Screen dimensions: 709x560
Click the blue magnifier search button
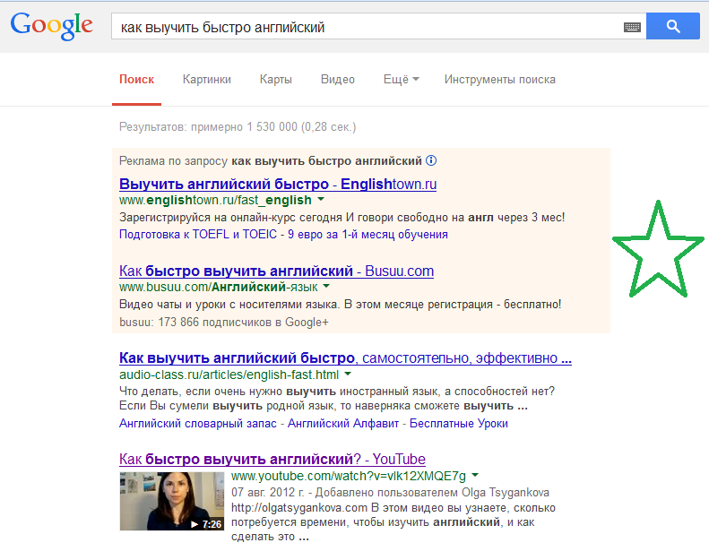673,26
